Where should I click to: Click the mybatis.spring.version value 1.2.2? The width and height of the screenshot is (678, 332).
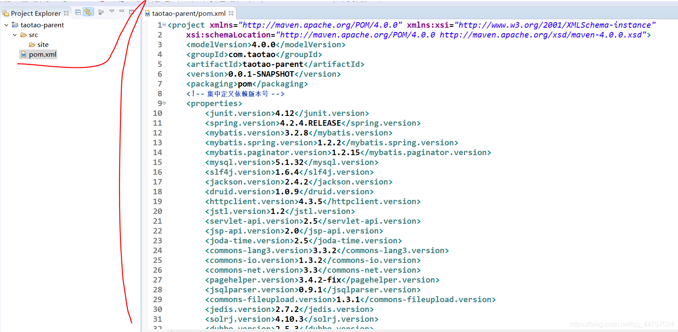[329, 143]
